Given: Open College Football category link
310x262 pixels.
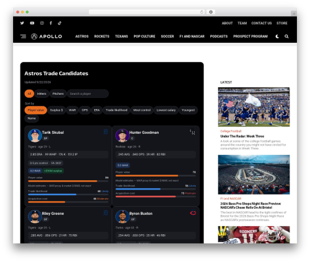Looking at the screenshot, I should click(x=231, y=131).
